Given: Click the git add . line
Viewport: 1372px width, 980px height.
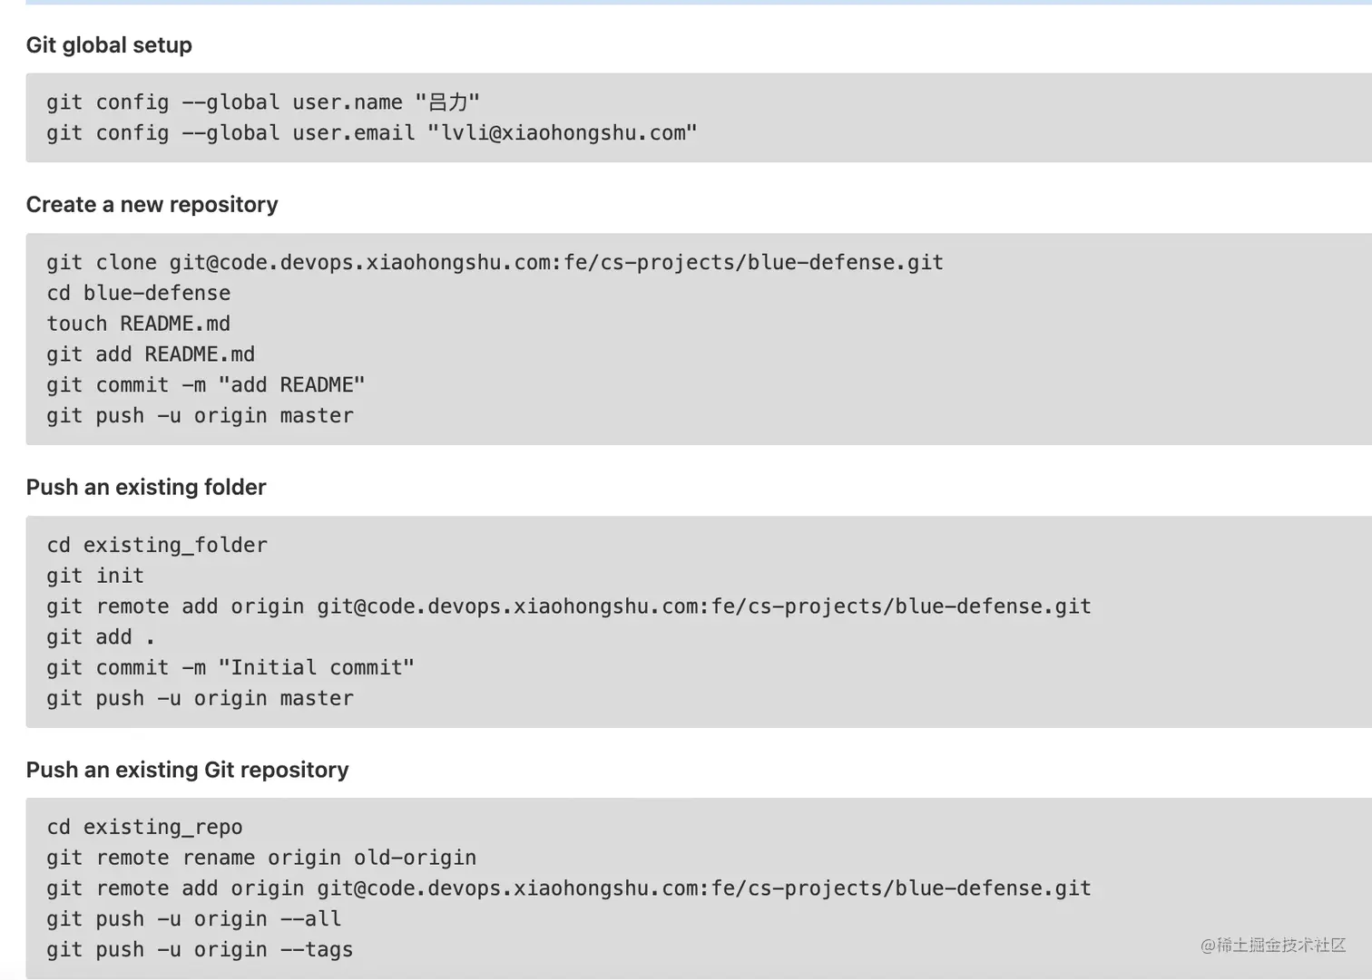Looking at the screenshot, I should [101, 637].
